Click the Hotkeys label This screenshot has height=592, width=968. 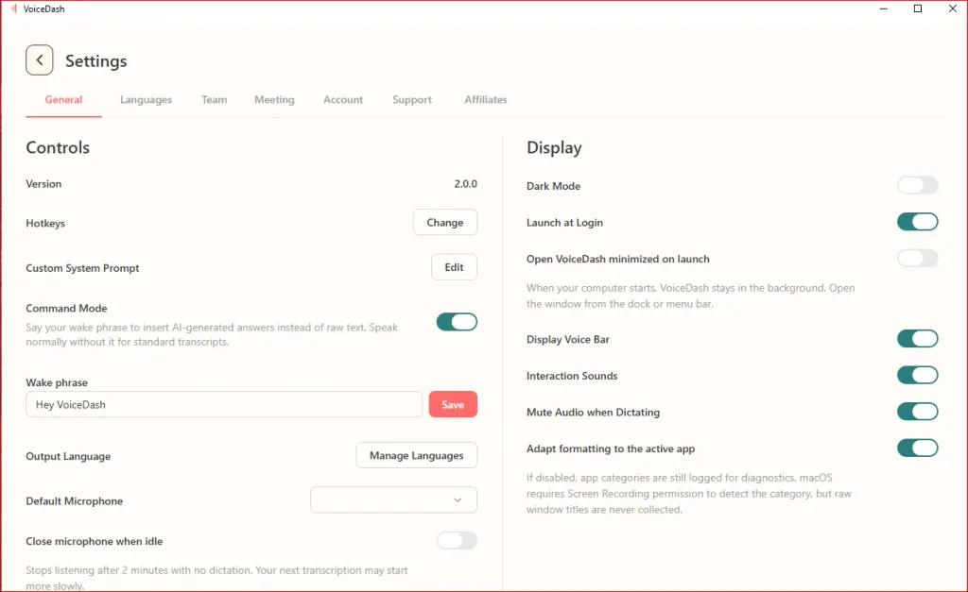tap(45, 223)
